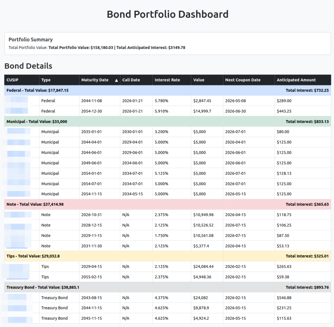Collapse the Municipal group header row
This screenshot has width=334, height=327.
point(37,121)
